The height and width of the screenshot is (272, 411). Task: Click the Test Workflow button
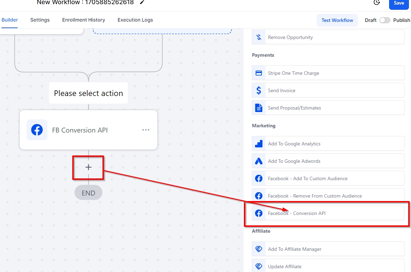tap(337, 20)
